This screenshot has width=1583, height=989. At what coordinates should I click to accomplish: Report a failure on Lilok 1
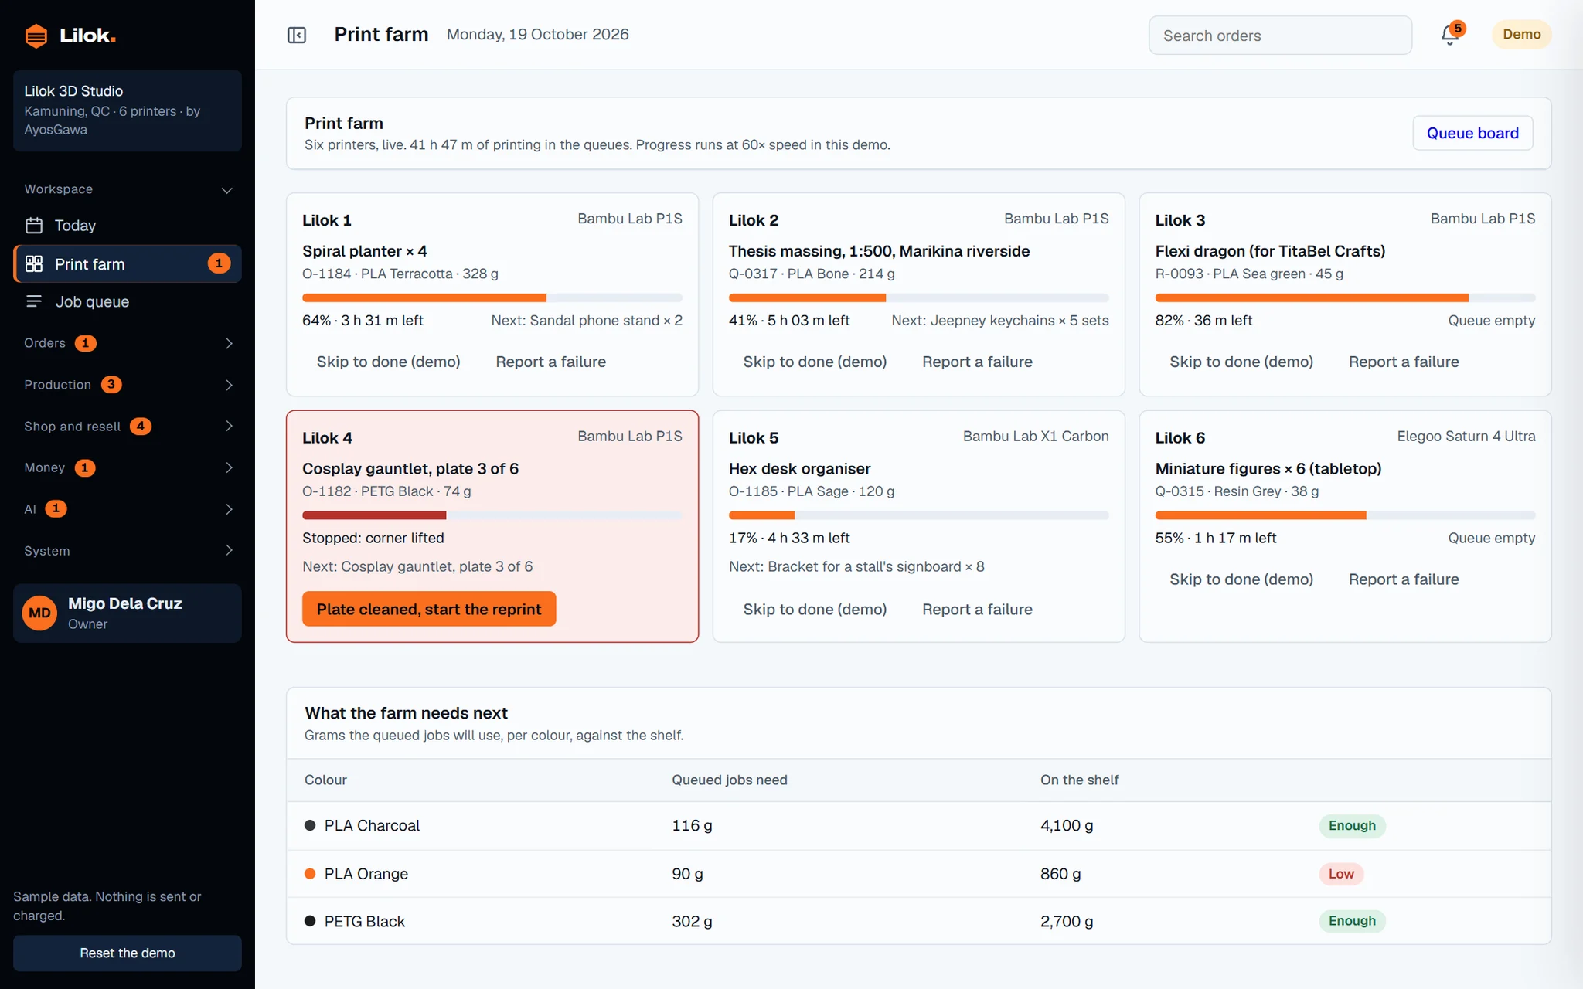[x=550, y=362]
